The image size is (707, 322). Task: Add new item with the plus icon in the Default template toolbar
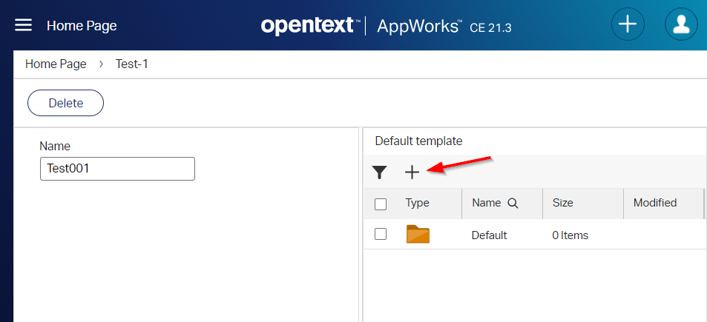point(412,172)
